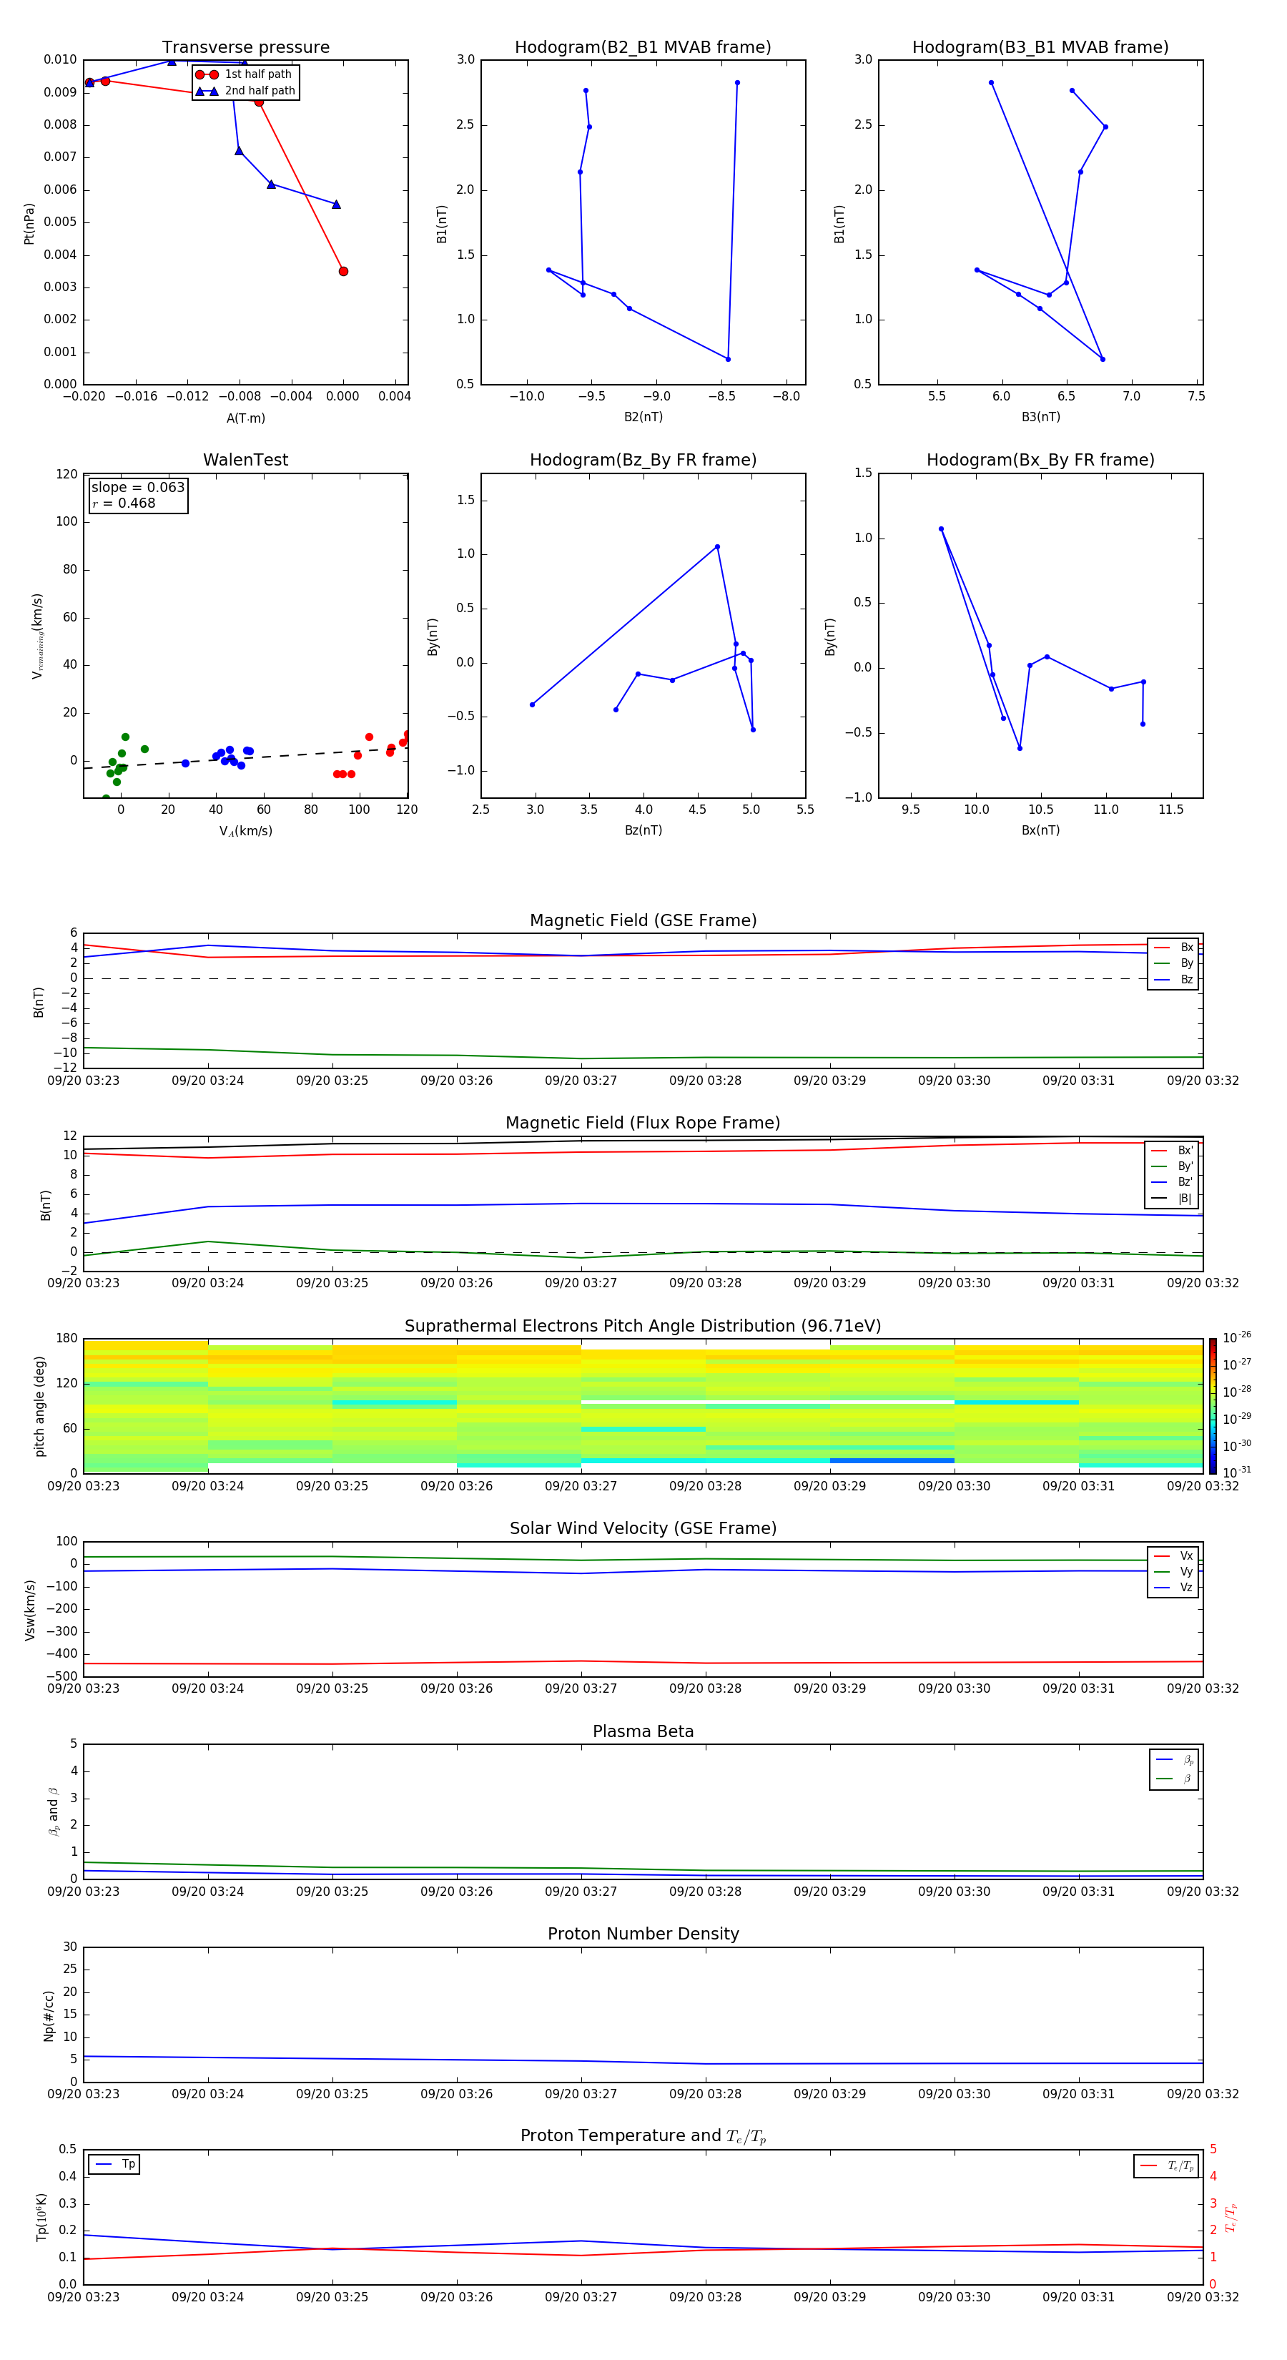1287x2360 pixels.
Task: Click the rightmost blue triangle in Transverse pressure
Action: pyautogui.click(x=336, y=205)
